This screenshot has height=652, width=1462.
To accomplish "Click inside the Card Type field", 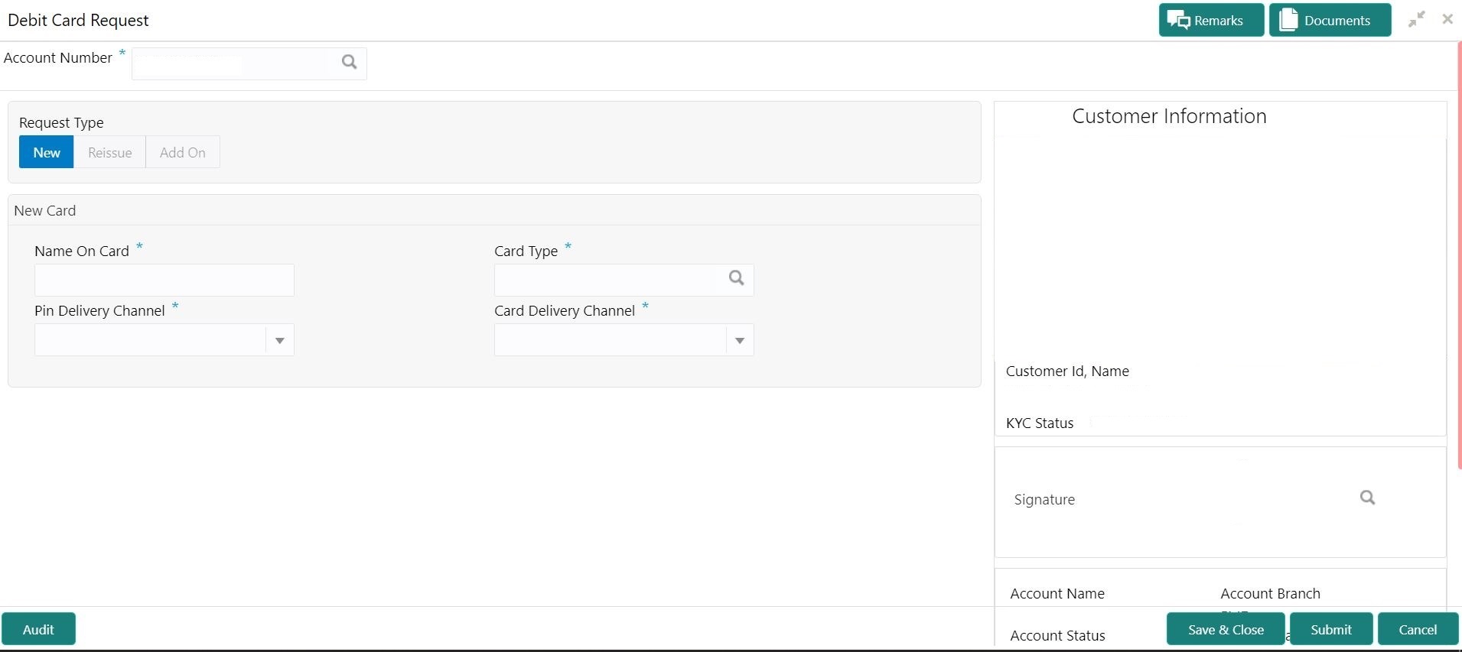I will pyautogui.click(x=609, y=281).
